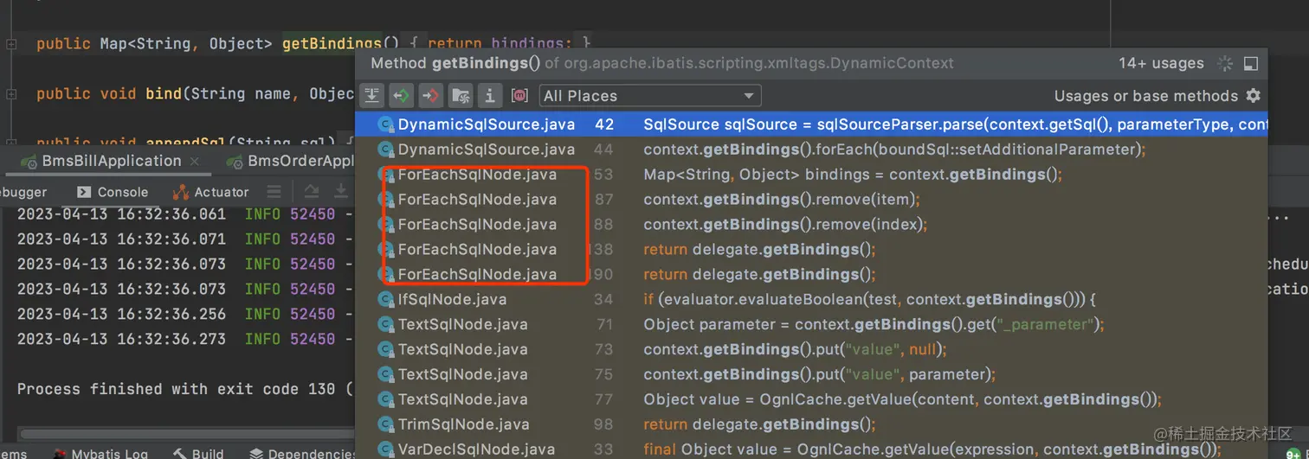Viewport: 1309px width, 459px height.
Task: Click the bind method name in editor
Action: pos(164,93)
